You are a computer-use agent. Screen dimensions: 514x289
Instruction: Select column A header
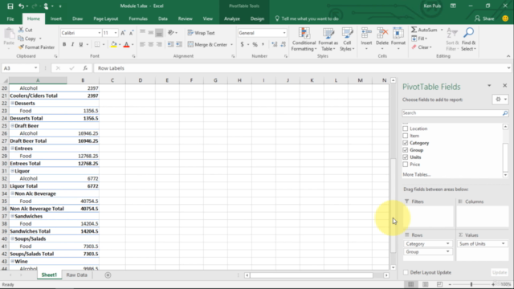tap(38, 80)
